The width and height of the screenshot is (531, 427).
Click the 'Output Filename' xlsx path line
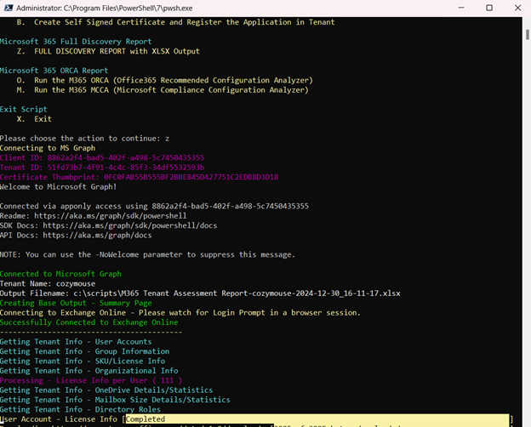(200, 293)
